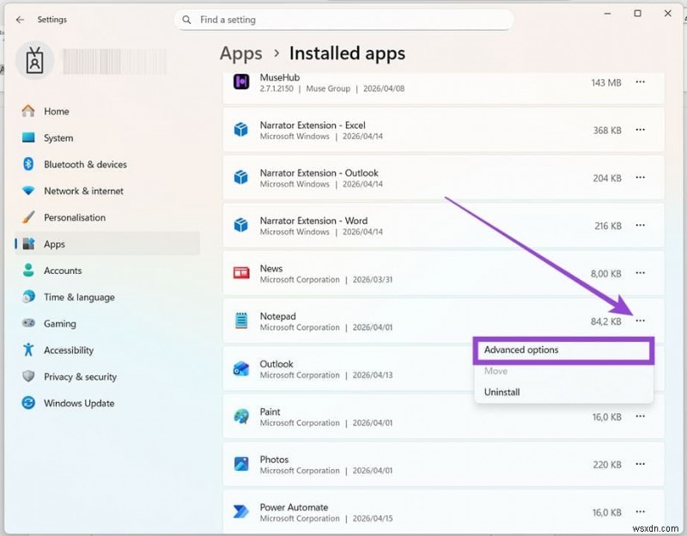Go back with the Settings back arrow

point(20,20)
